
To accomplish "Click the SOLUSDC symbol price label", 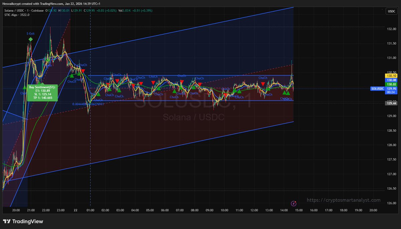I will (378, 89).
